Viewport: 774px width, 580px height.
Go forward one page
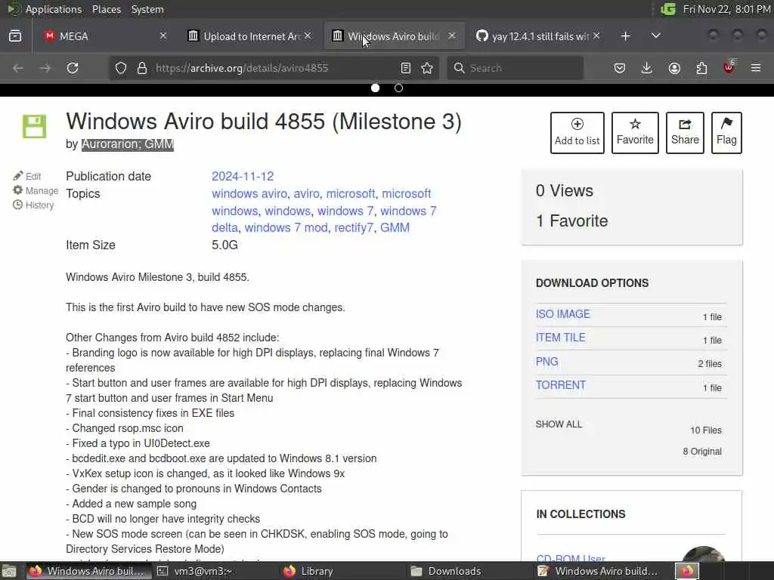point(45,68)
